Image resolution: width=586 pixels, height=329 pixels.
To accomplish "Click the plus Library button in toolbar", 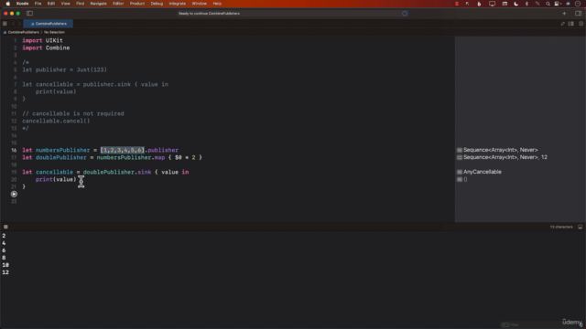I will [x=564, y=14].
